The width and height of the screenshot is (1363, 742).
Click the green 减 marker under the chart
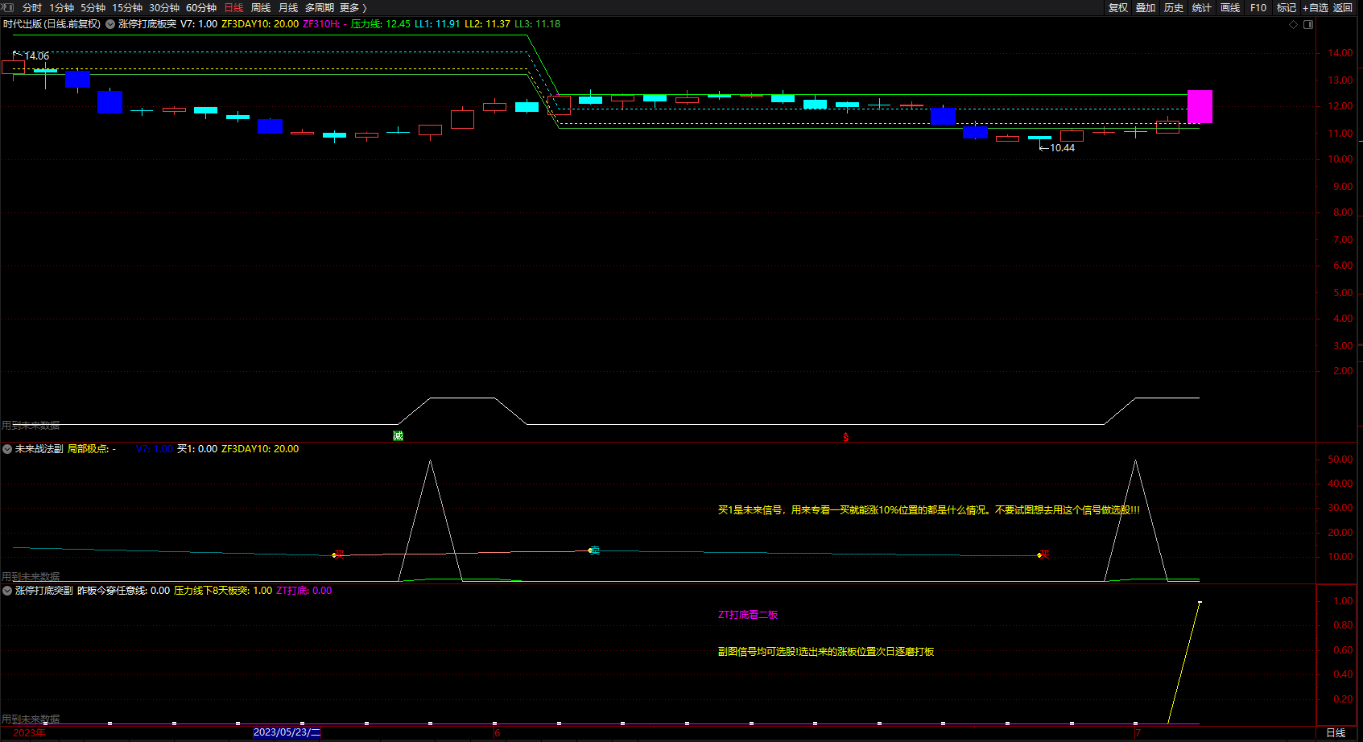click(x=398, y=436)
